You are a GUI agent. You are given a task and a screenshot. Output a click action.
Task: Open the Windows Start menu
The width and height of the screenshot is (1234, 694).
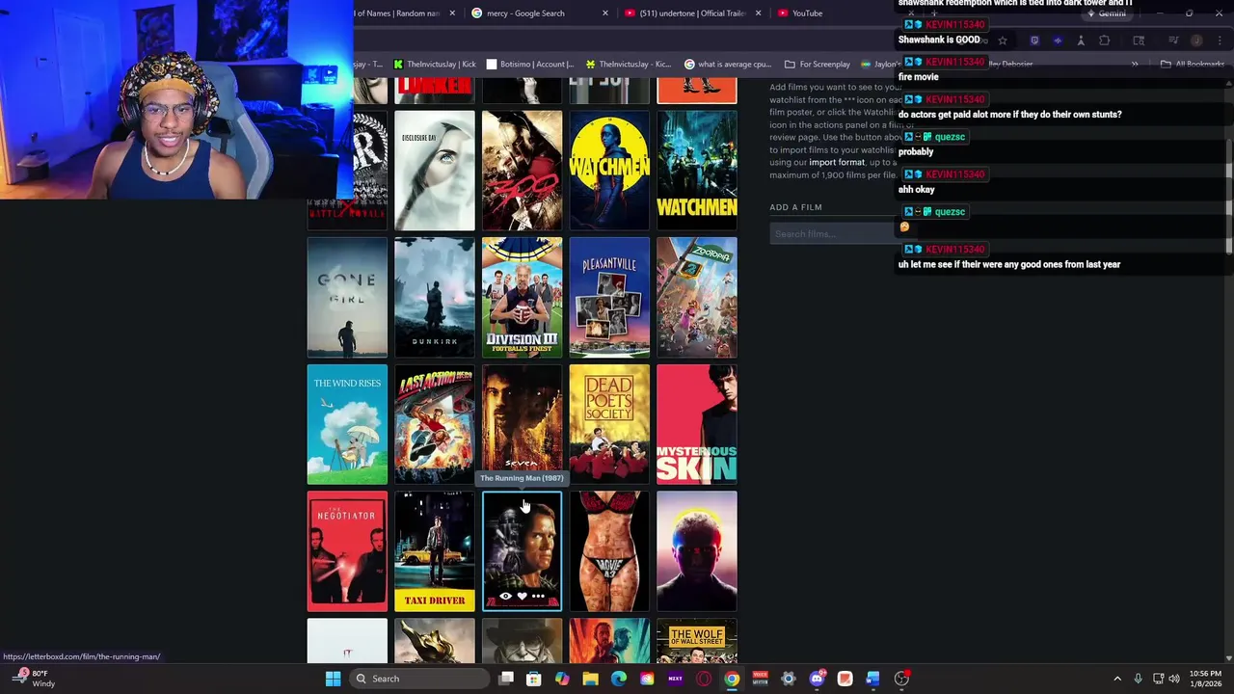tap(333, 679)
